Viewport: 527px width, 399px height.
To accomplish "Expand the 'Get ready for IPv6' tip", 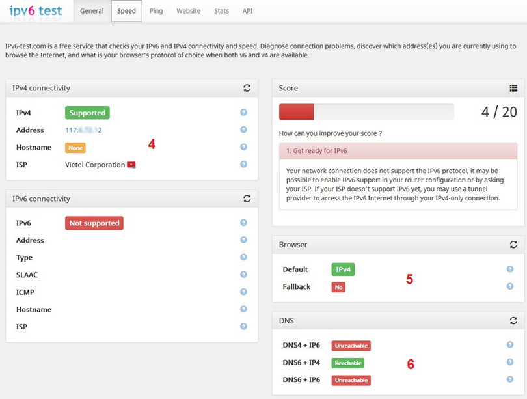I will click(398, 151).
